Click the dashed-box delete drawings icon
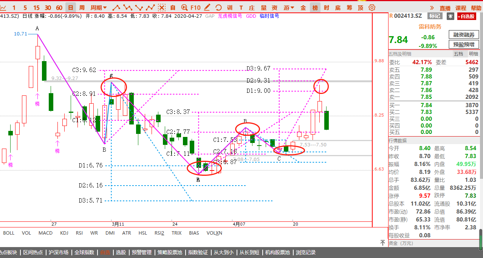 pos(162,7)
